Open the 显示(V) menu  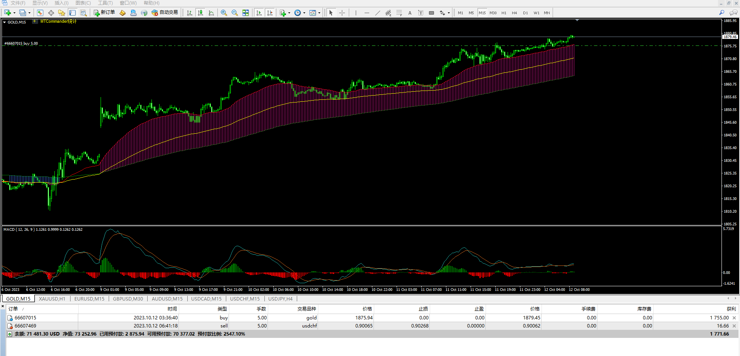point(40,3)
